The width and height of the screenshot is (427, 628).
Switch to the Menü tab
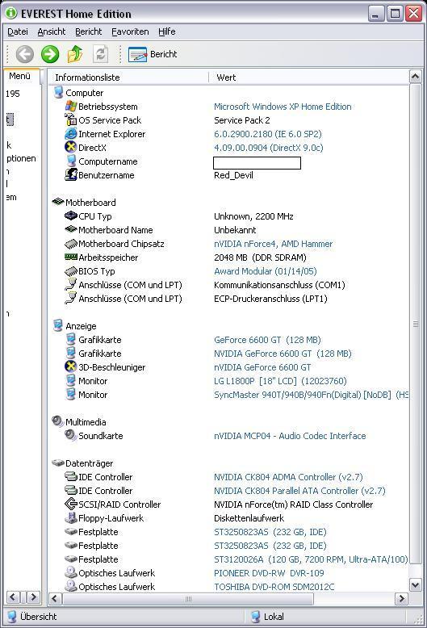coord(20,76)
